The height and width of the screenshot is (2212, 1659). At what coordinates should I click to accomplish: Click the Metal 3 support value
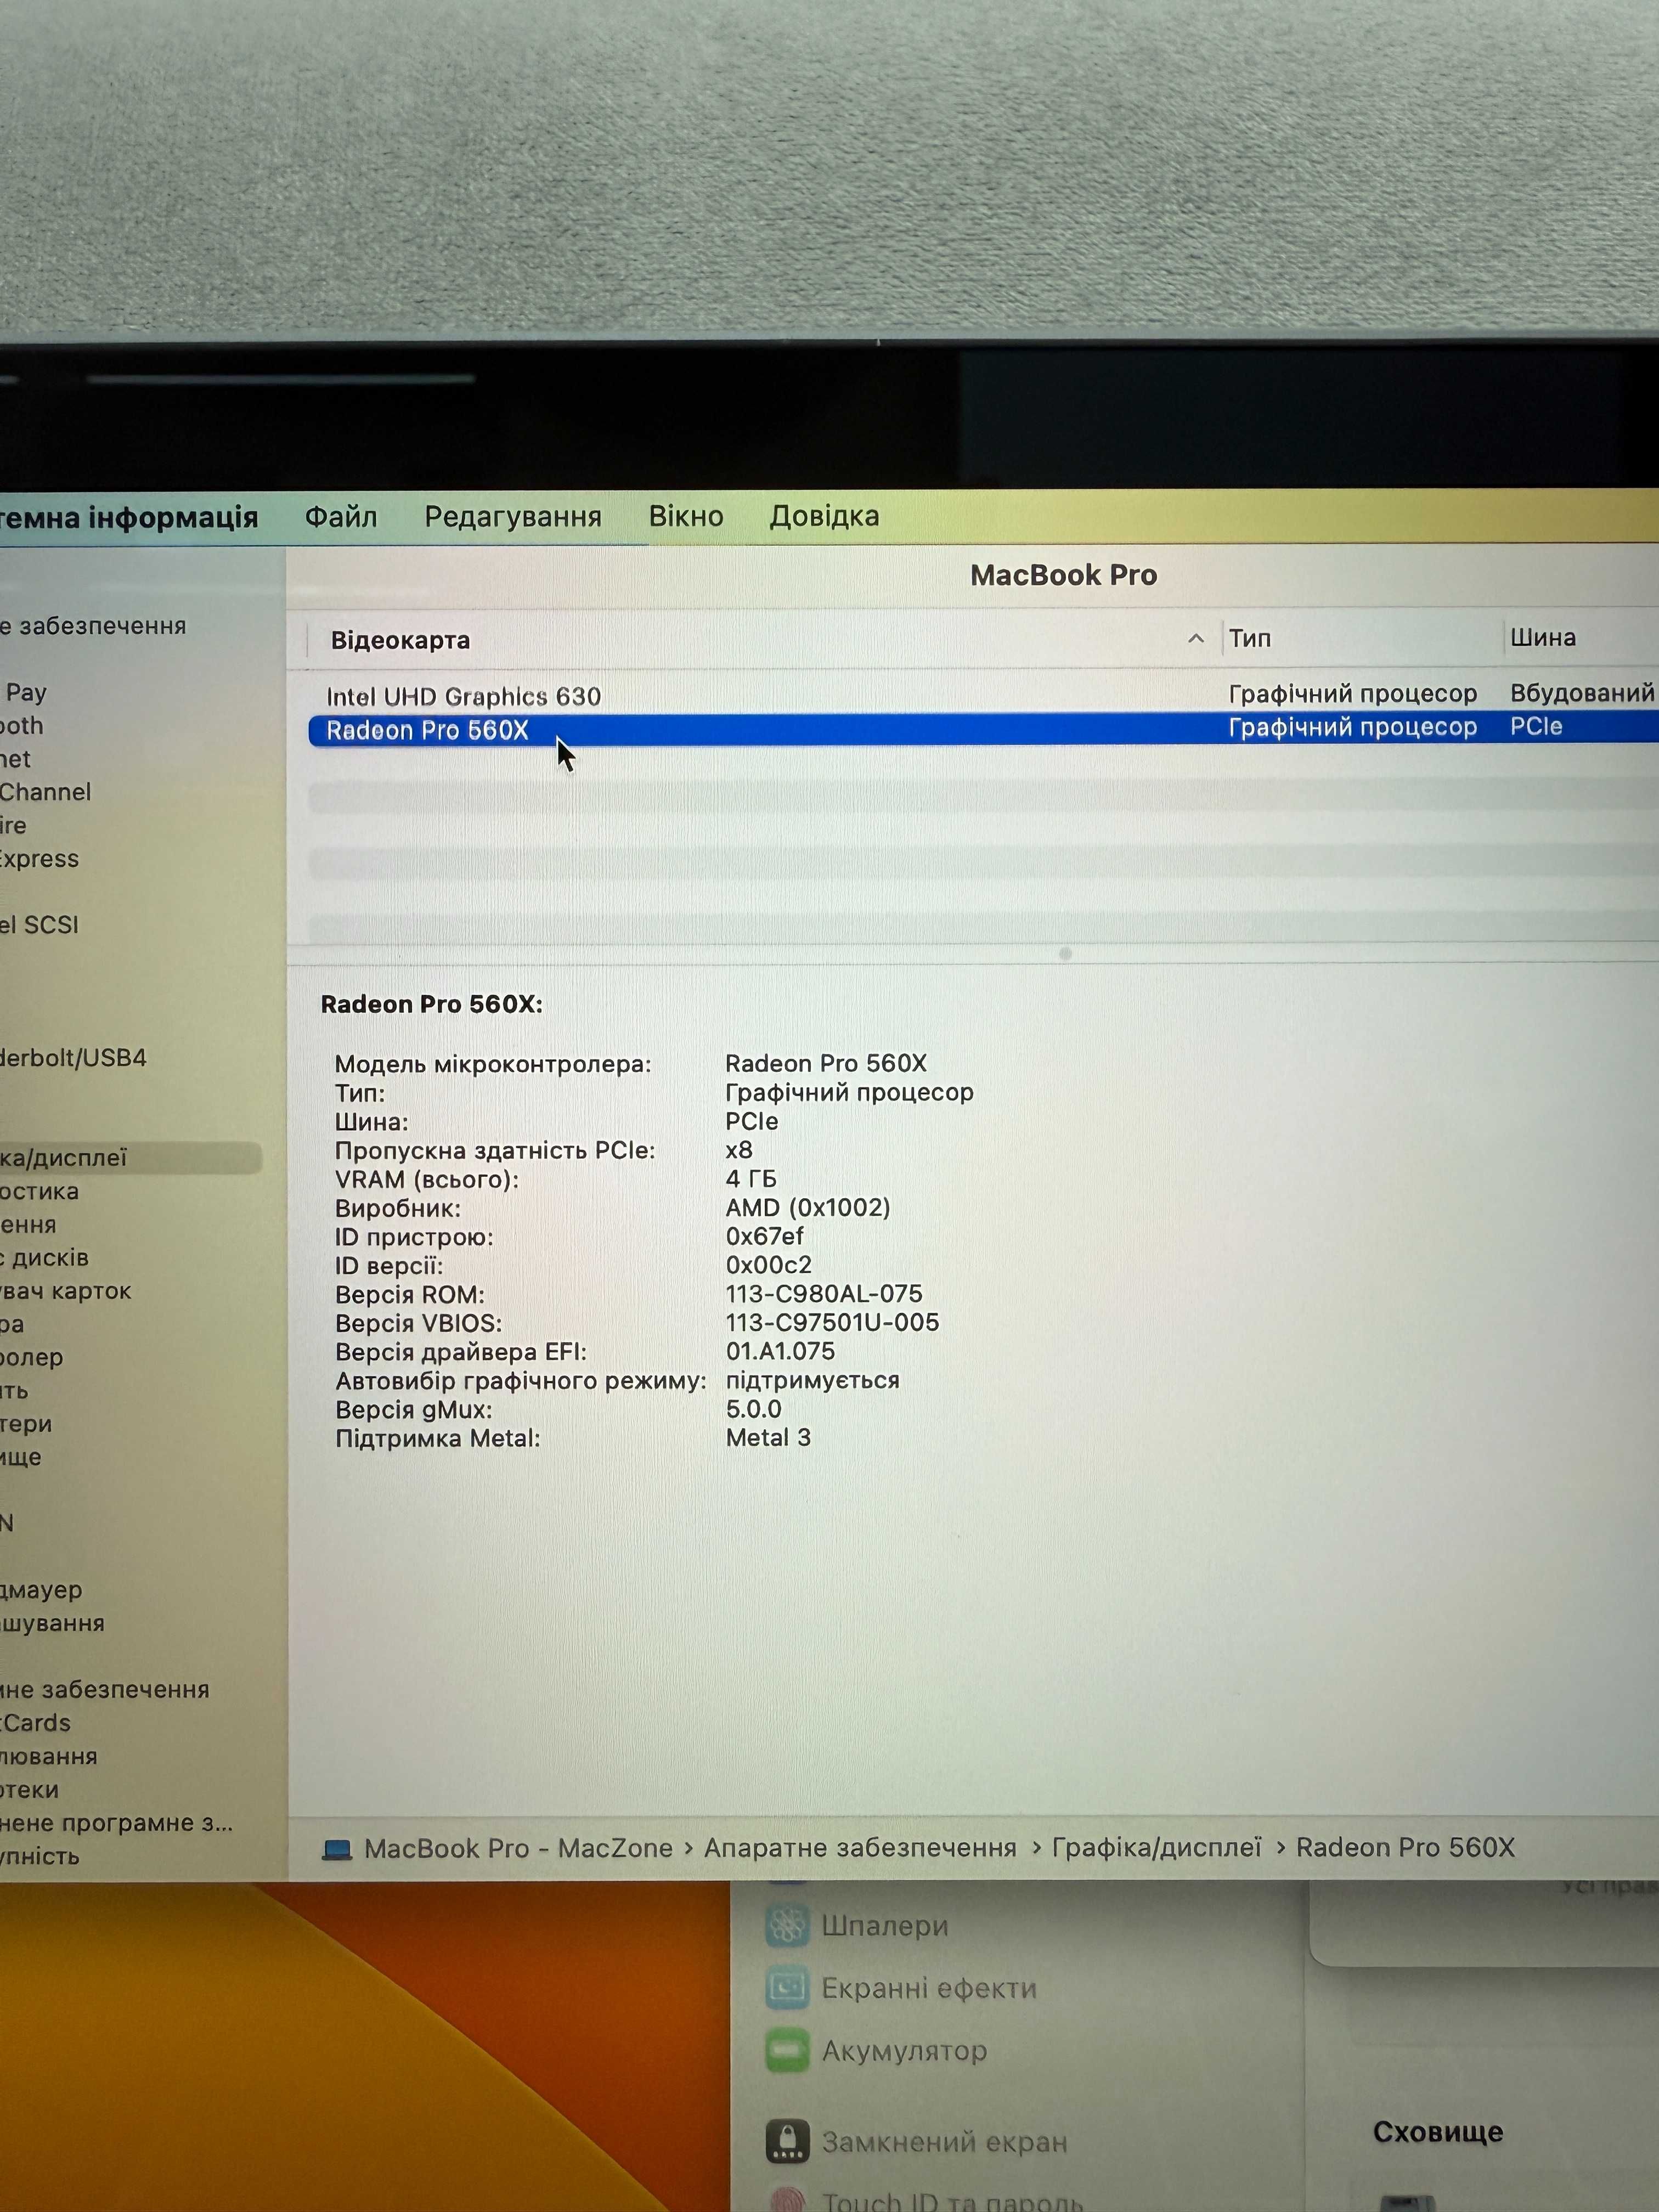coord(768,1438)
